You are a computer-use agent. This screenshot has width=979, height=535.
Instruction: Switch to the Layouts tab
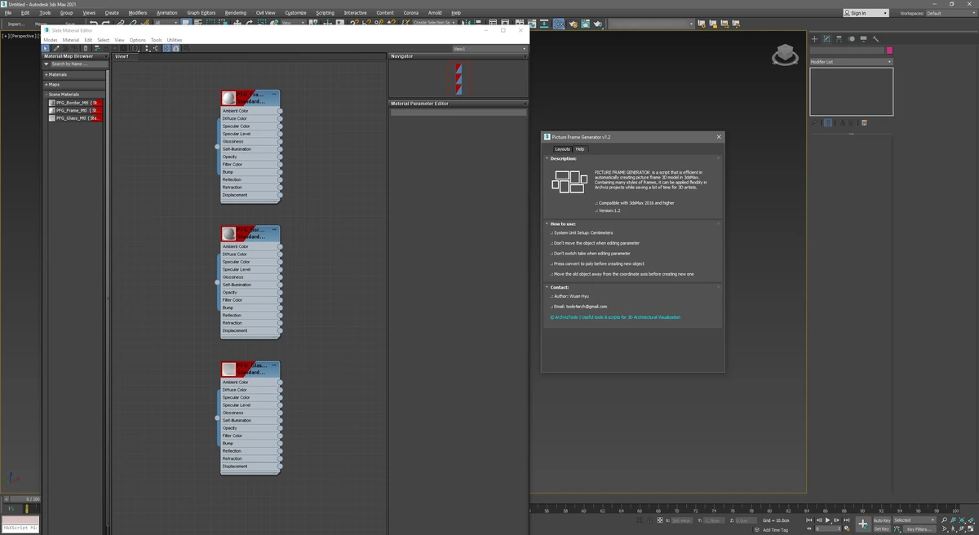click(x=562, y=149)
